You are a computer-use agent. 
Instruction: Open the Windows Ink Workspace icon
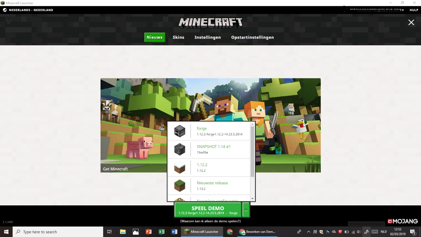[366, 232]
